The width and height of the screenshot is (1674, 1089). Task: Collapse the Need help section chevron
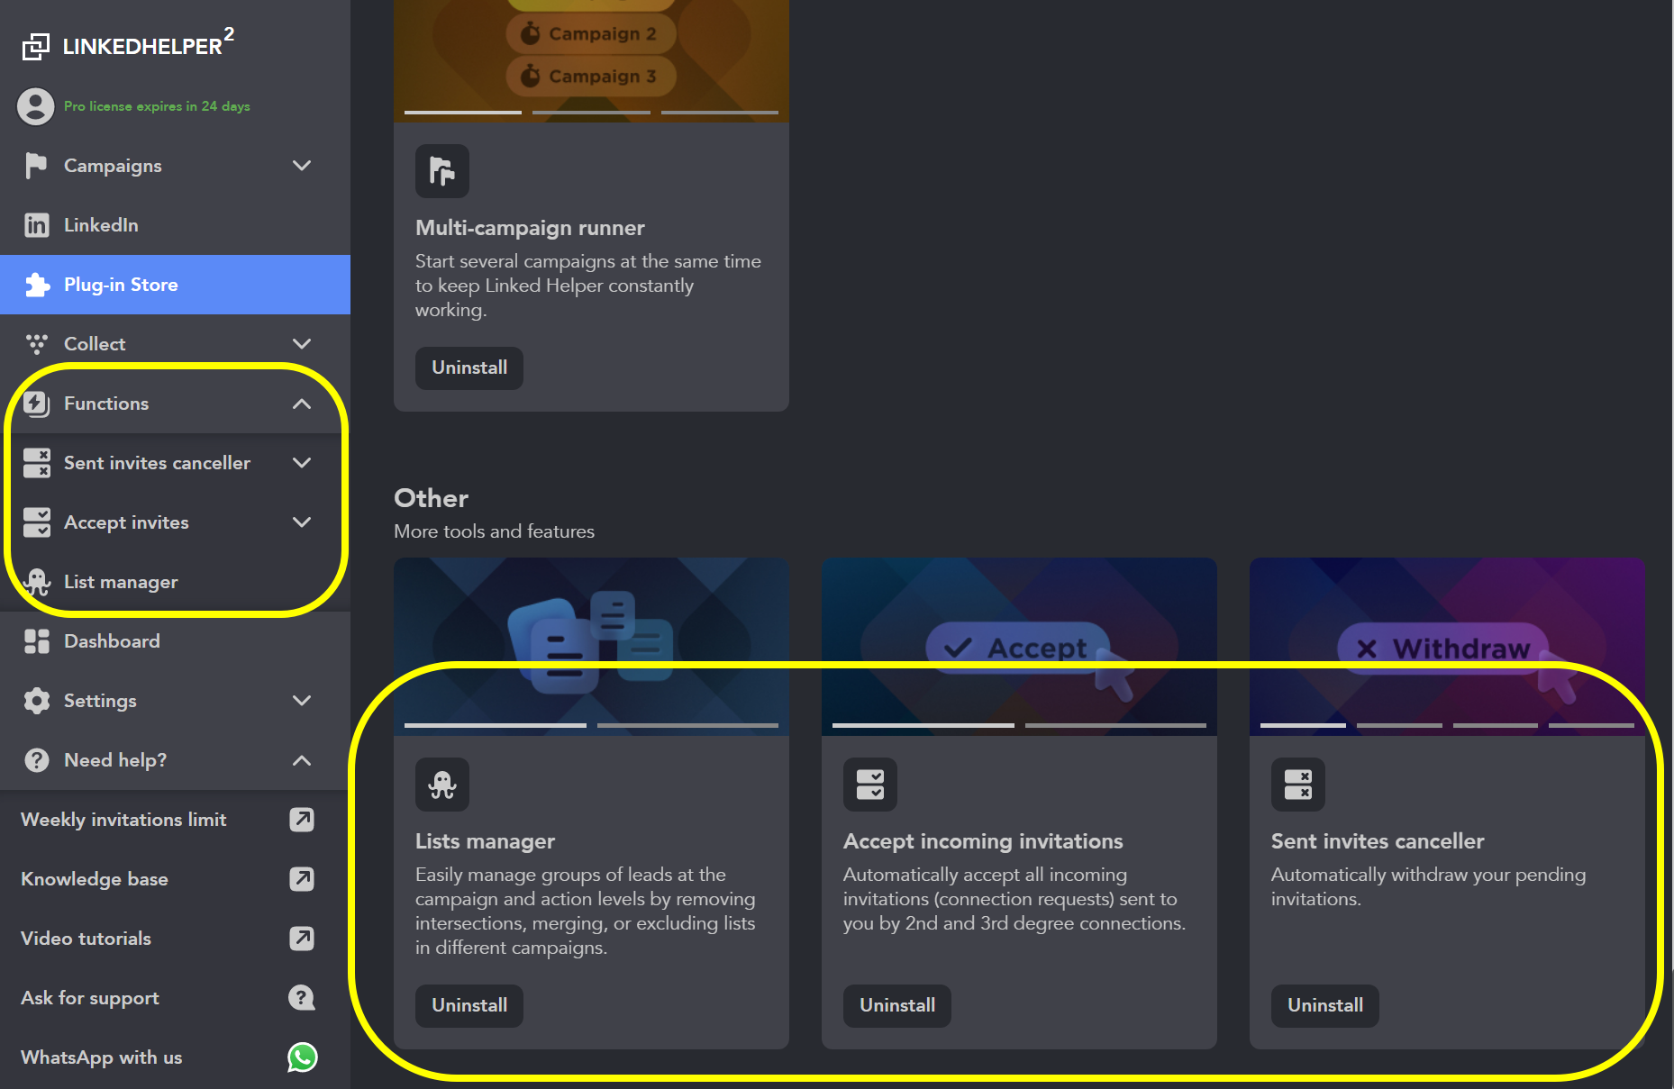(302, 760)
